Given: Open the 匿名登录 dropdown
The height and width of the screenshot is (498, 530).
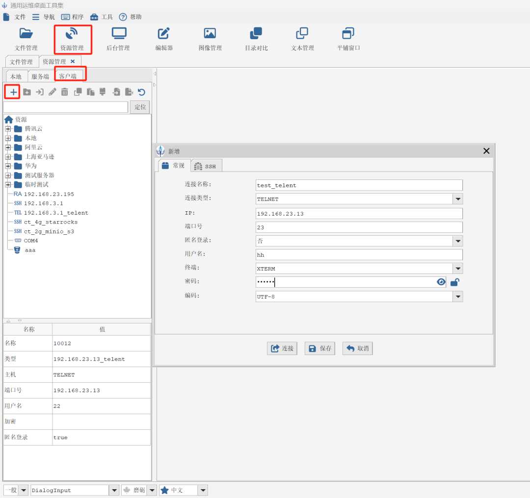Looking at the screenshot, I should (458, 241).
